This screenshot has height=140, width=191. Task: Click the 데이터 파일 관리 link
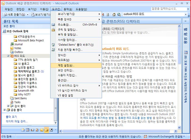pyautogui.click(x=17, y=121)
